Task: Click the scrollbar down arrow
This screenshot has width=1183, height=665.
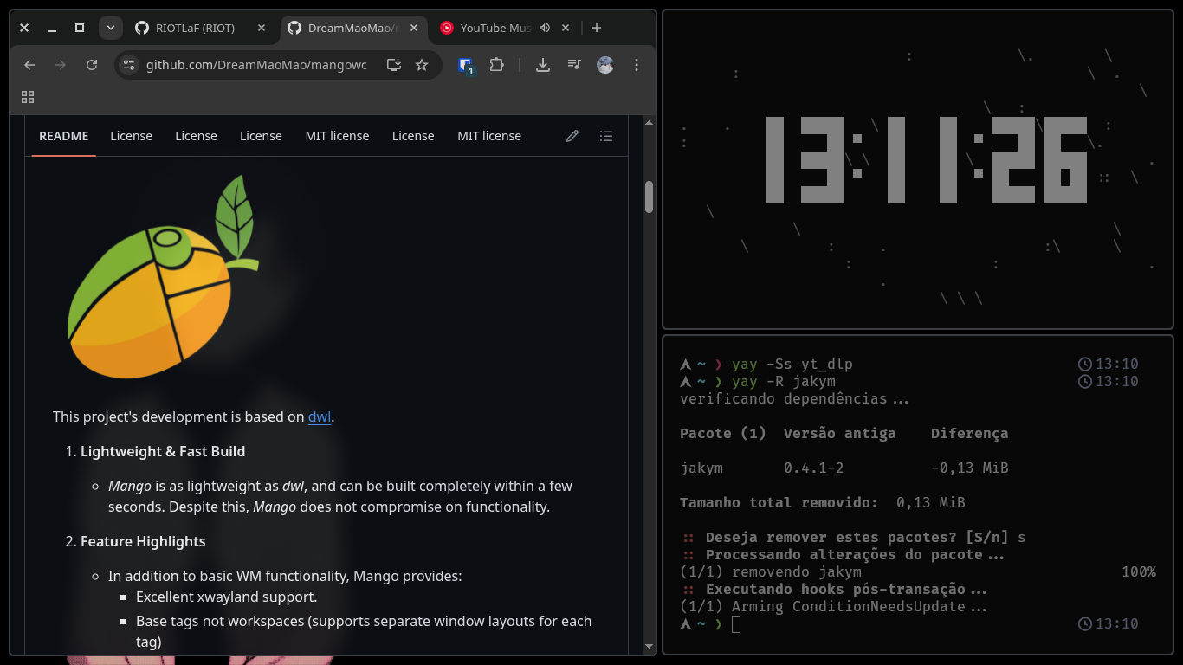Action: (x=649, y=646)
